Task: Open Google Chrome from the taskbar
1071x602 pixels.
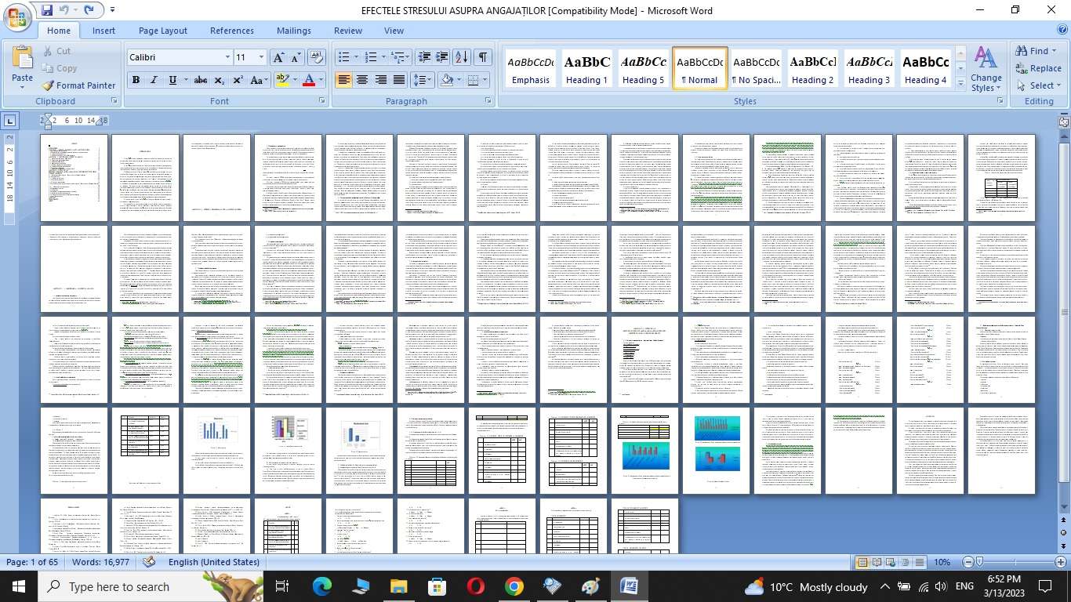Action: tap(514, 586)
